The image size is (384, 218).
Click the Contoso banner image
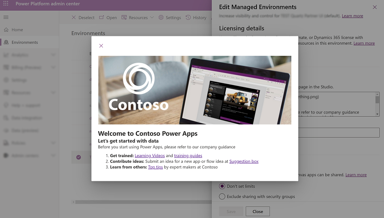pos(195,90)
